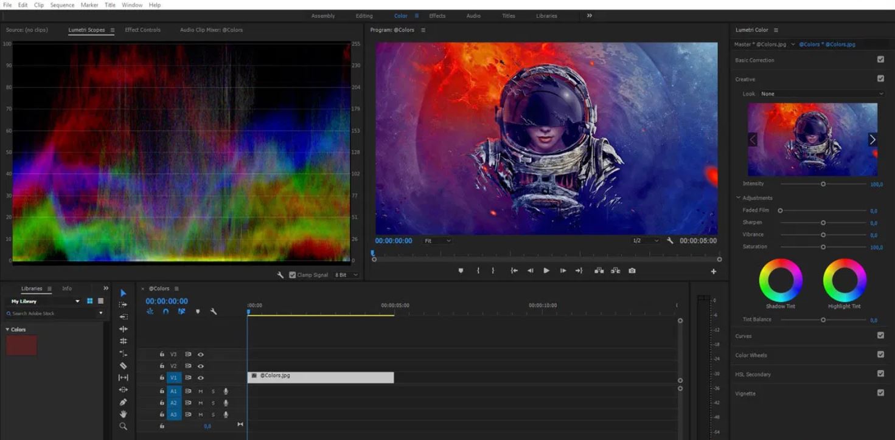This screenshot has width=895, height=440.
Task: Select the Zoom tool
Action: (123, 426)
